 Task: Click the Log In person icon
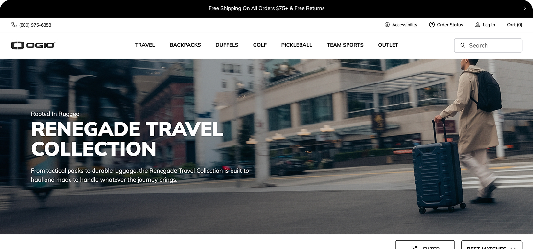pos(477,25)
